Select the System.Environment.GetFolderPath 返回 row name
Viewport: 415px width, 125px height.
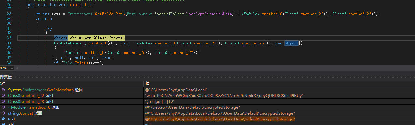[x=45, y=90]
